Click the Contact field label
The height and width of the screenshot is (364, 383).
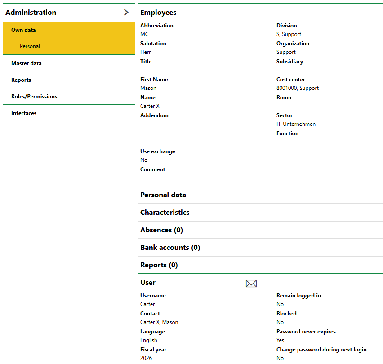tap(150, 314)
